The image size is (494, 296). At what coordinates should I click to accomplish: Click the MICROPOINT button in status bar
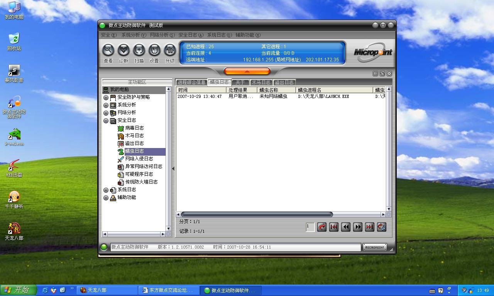coord(375,247)
